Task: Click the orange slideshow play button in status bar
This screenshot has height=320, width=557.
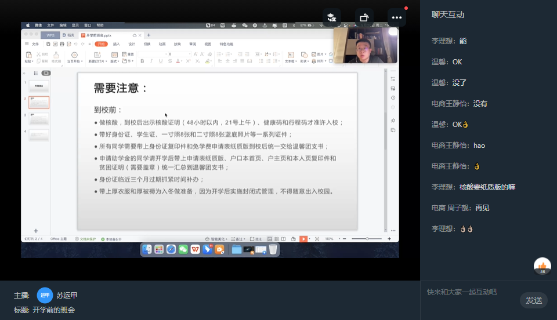Action: click(x=303, y=239)
